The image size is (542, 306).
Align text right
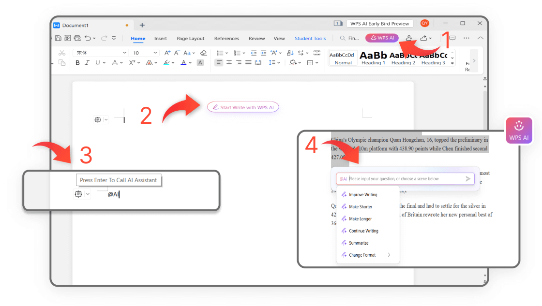point(239,62)
